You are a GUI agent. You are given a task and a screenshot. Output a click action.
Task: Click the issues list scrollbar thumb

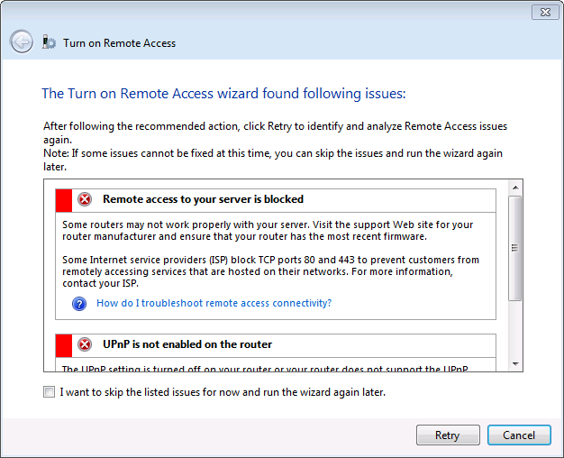click(x=515, y=246)
